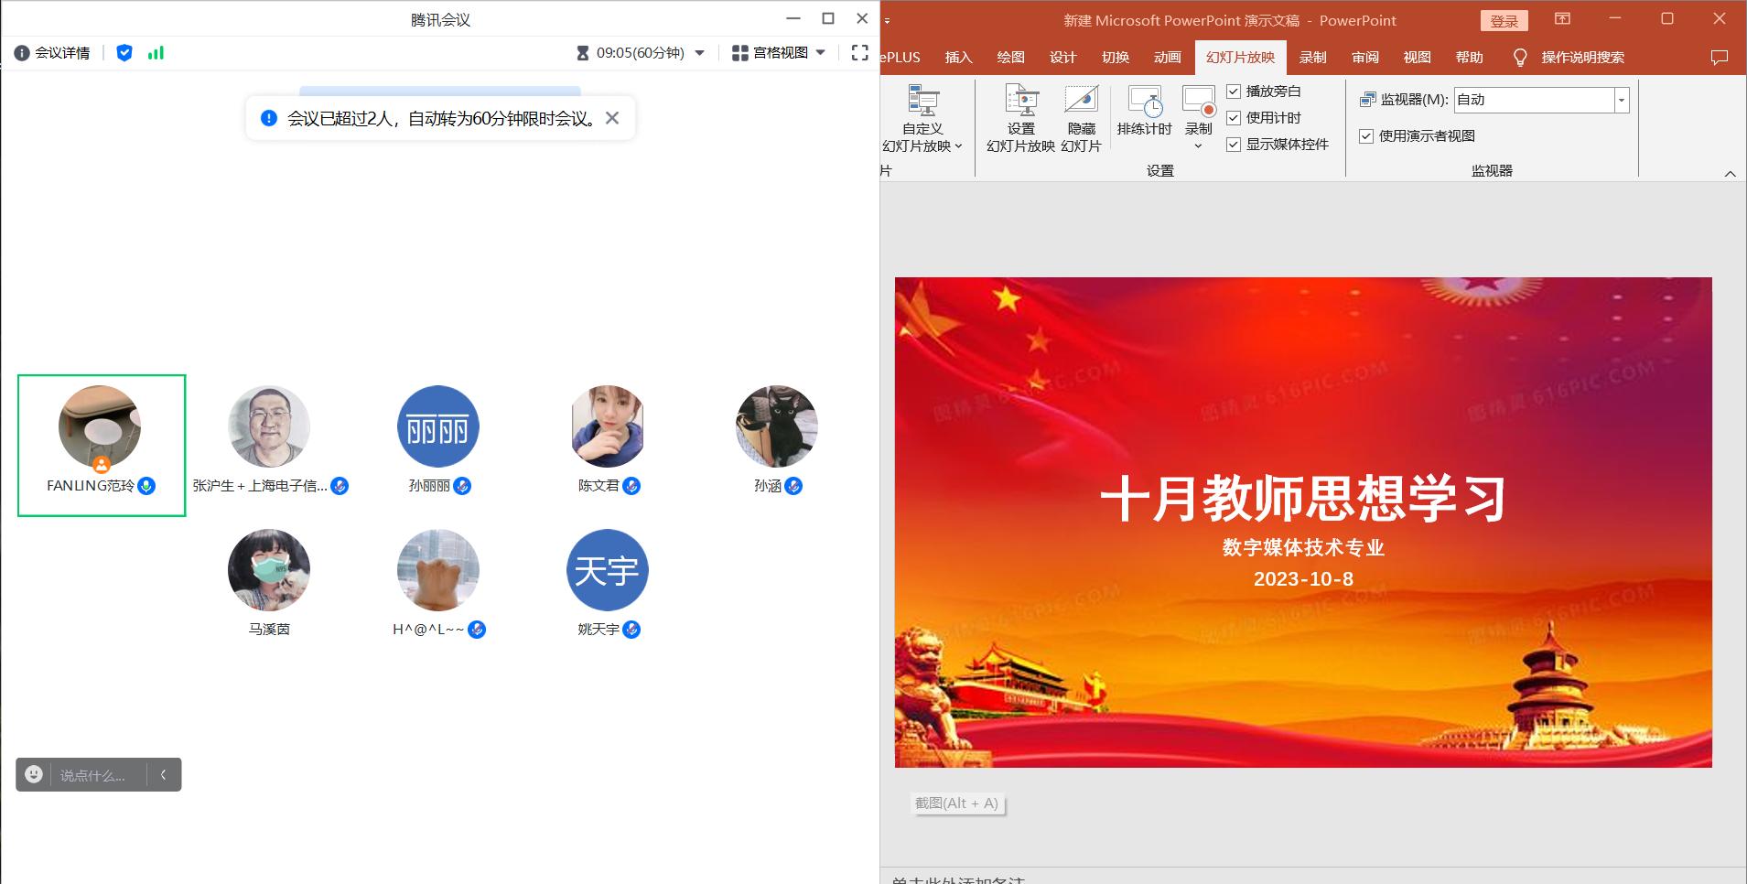The image size is (1747, 884).
Task: Click the Hide Slide icon
Action: 1081,101
